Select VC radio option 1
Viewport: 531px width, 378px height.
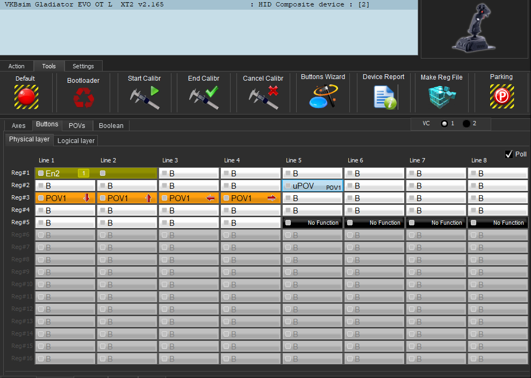click(444, 124)
